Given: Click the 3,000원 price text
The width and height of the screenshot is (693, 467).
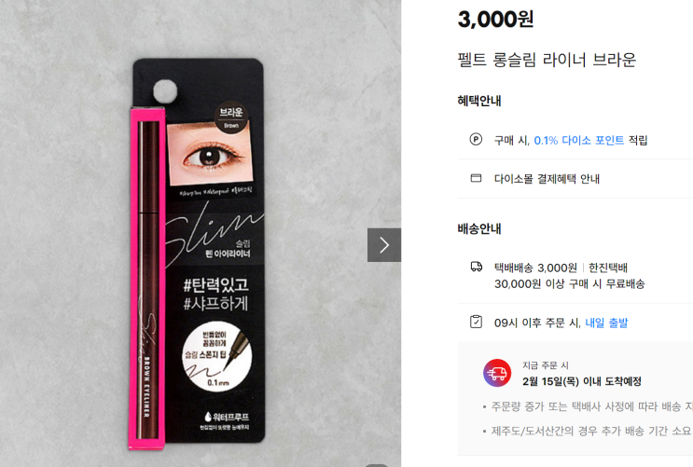Looking at the screenshot, I should point(495,20).
